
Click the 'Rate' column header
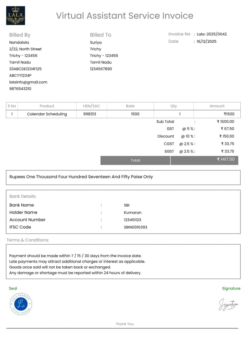pos(130,106)
